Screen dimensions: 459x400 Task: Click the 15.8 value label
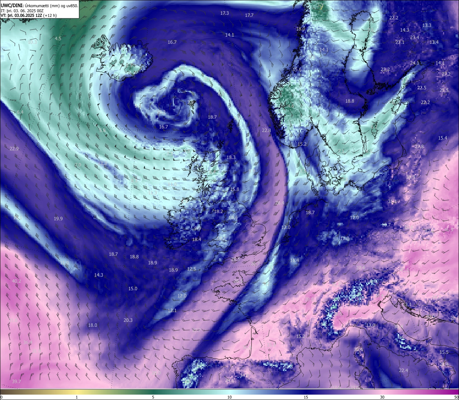(x=235, y=189)
